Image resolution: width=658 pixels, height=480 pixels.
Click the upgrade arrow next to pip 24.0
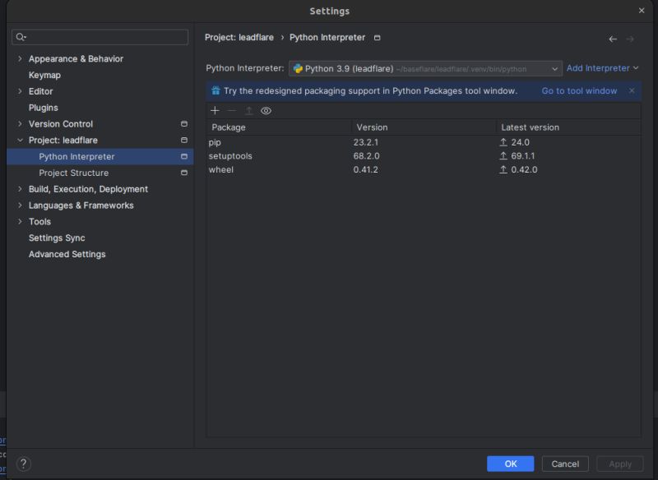click(503, 141)
